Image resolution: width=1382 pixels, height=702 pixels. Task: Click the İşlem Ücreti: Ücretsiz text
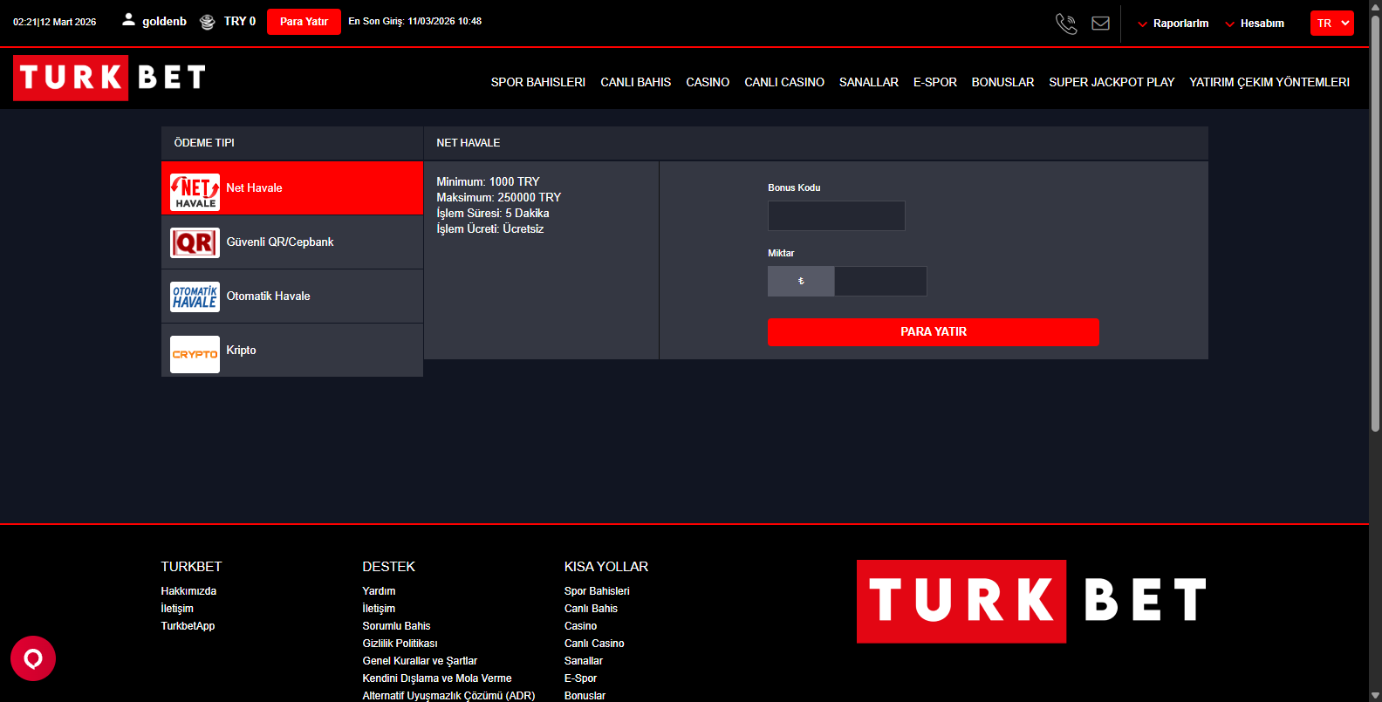coord(489,228)
